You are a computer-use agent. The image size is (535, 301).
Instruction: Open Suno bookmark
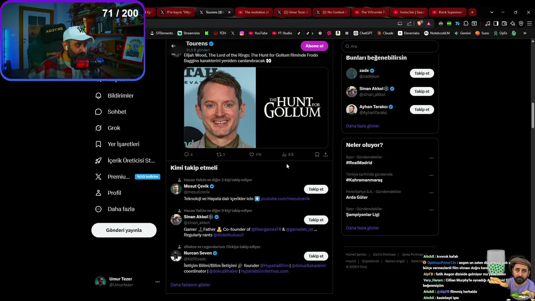(x=482, y=33)
